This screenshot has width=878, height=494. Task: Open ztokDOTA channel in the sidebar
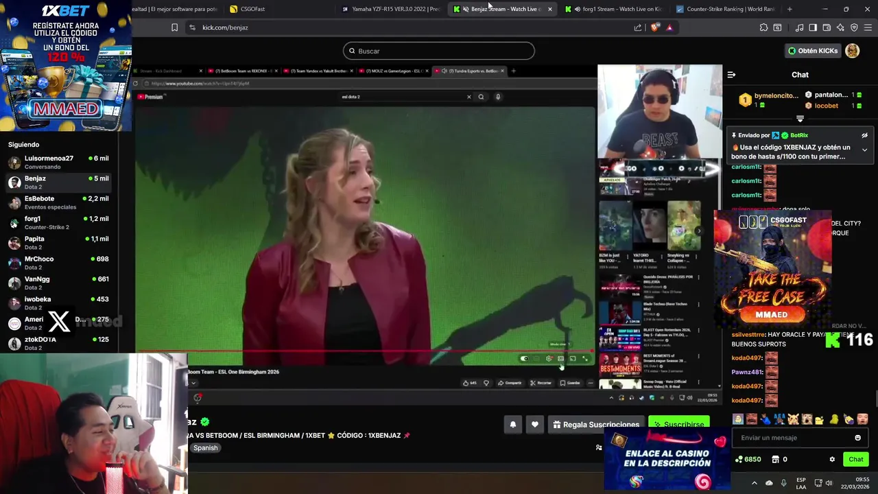coord(59,343)
